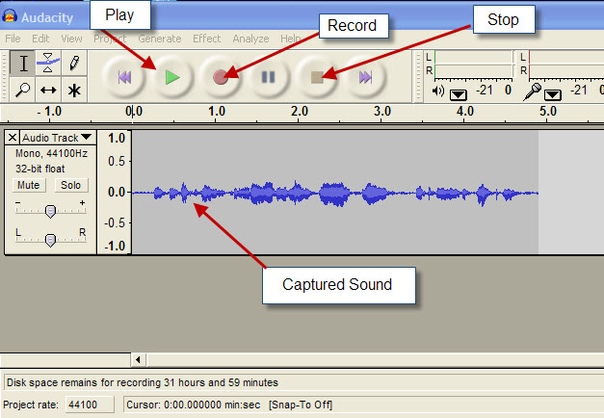604x418 pixels.
Task: Click the disk space remaining status text
Action: pos(143,382)
